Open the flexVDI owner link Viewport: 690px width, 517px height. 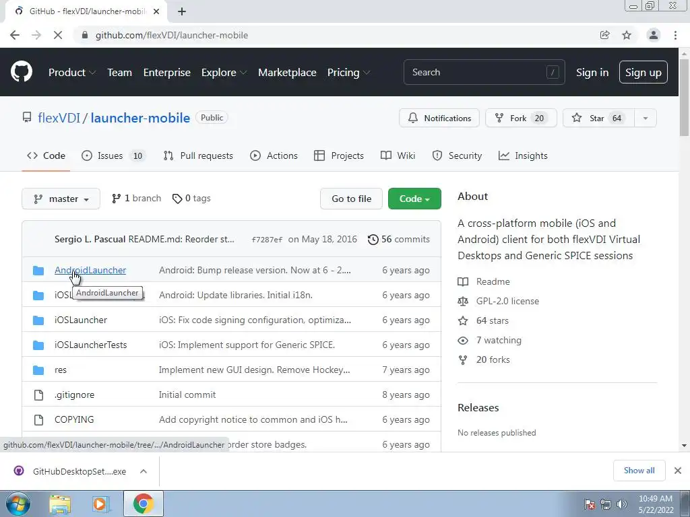[59, 118]
